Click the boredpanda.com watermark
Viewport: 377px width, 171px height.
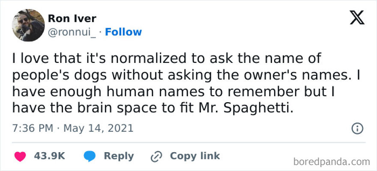(x=332, y=162)
